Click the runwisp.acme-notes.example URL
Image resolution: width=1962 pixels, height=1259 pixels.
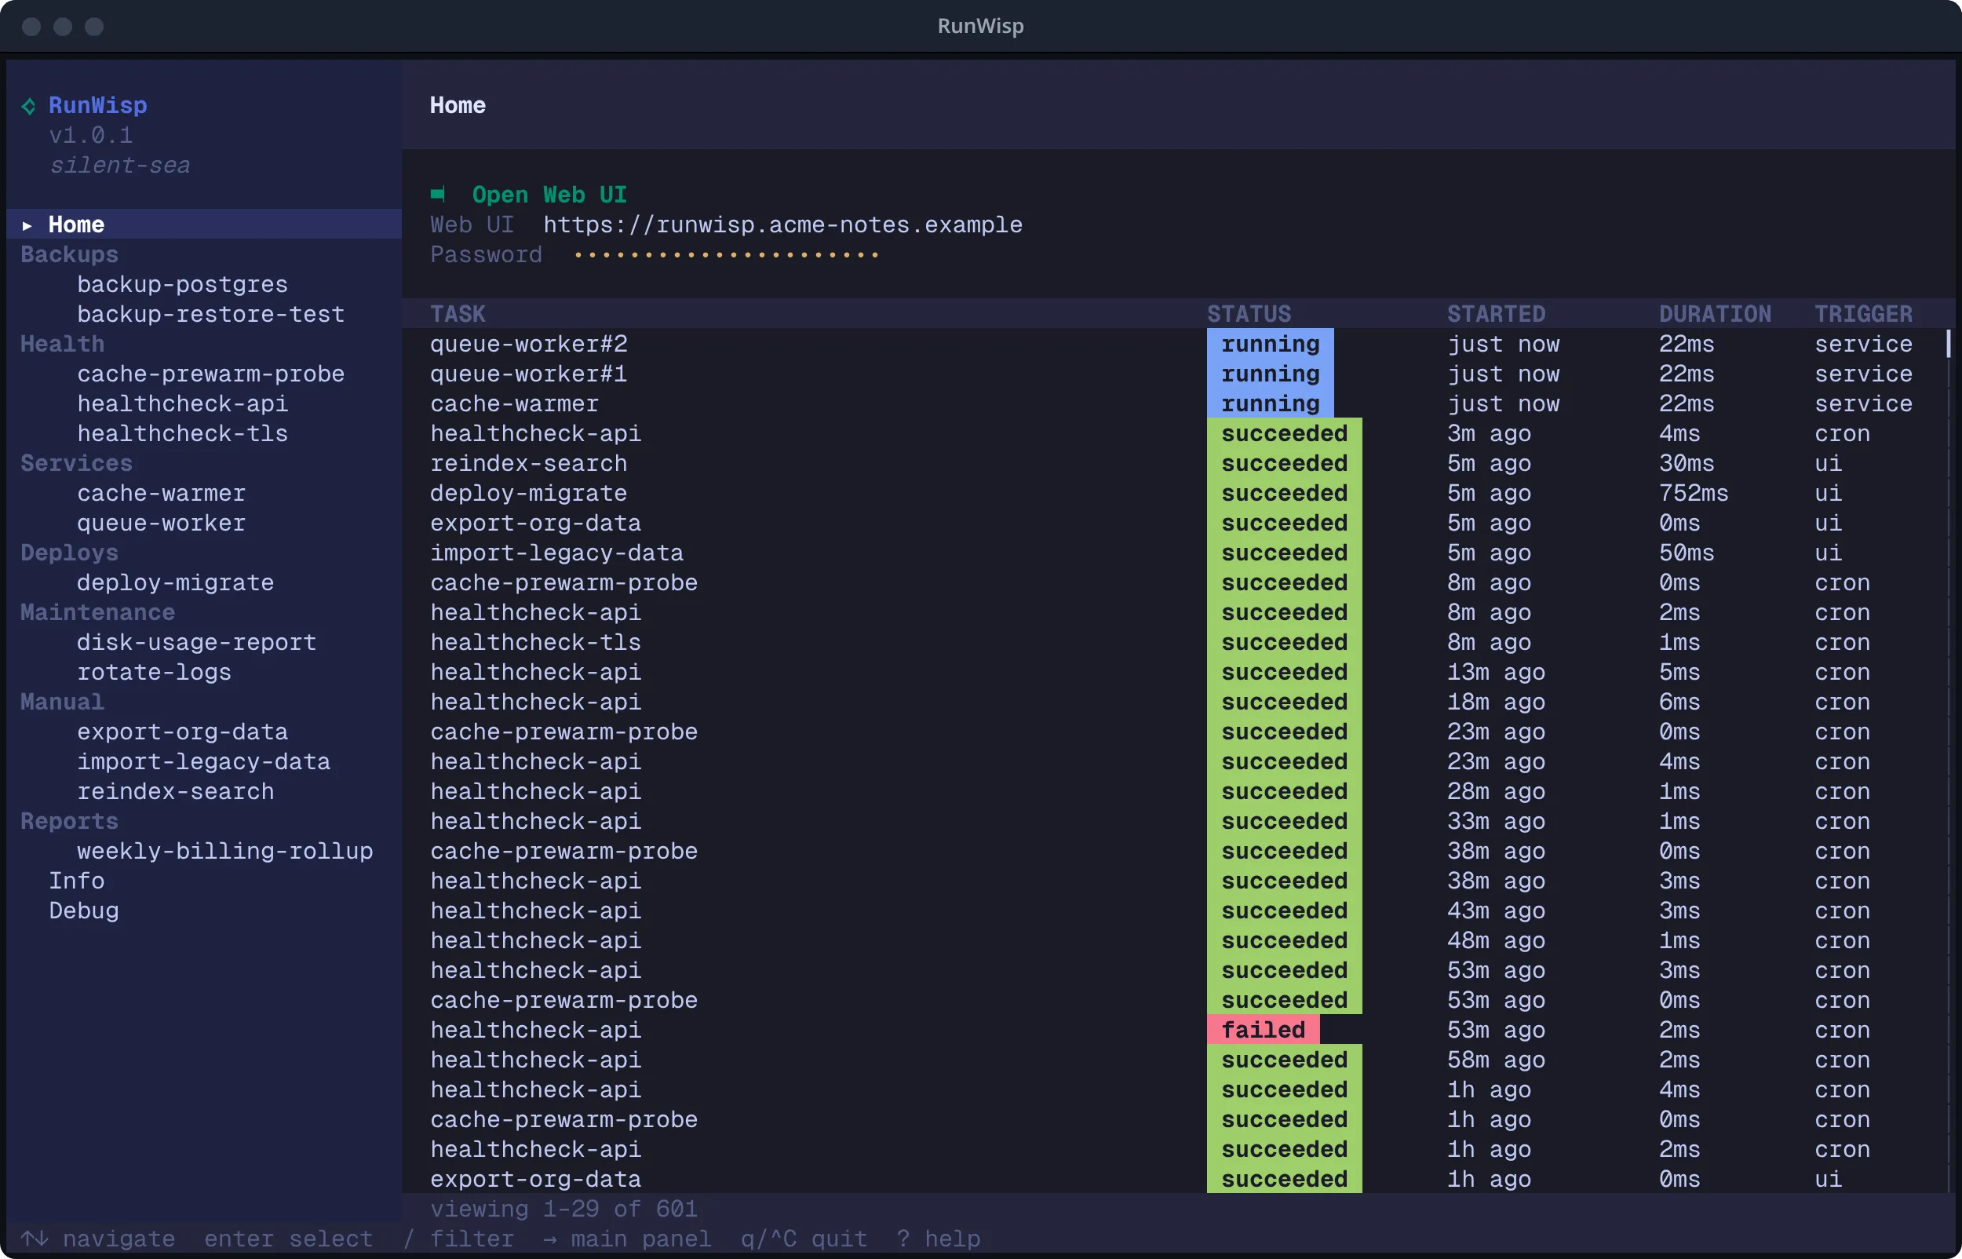783,224
